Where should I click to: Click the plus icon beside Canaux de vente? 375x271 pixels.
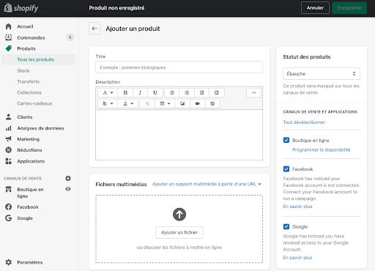click(68, 179)
